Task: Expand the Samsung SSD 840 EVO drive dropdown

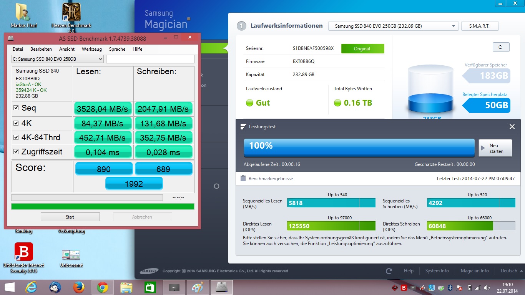Action: point(393,26)
